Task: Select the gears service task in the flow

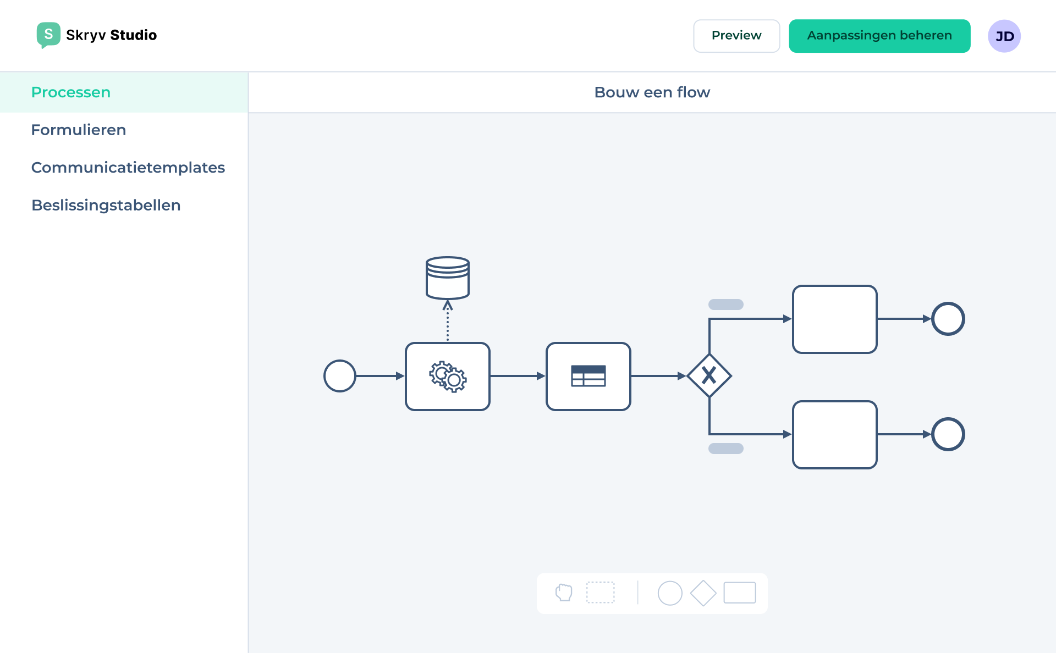Action: coord(447,377)
